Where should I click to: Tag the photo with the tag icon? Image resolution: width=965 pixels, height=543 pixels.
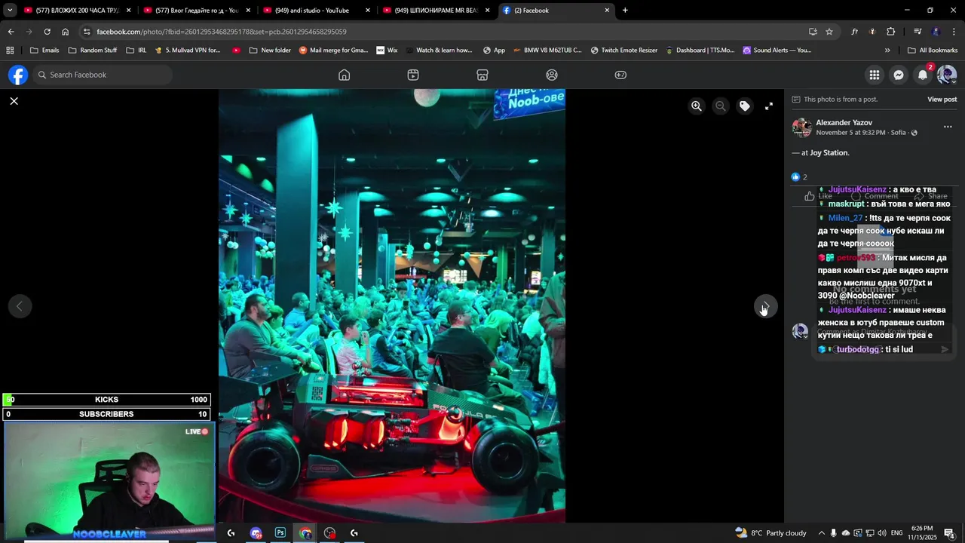click(x=745, y=106)
